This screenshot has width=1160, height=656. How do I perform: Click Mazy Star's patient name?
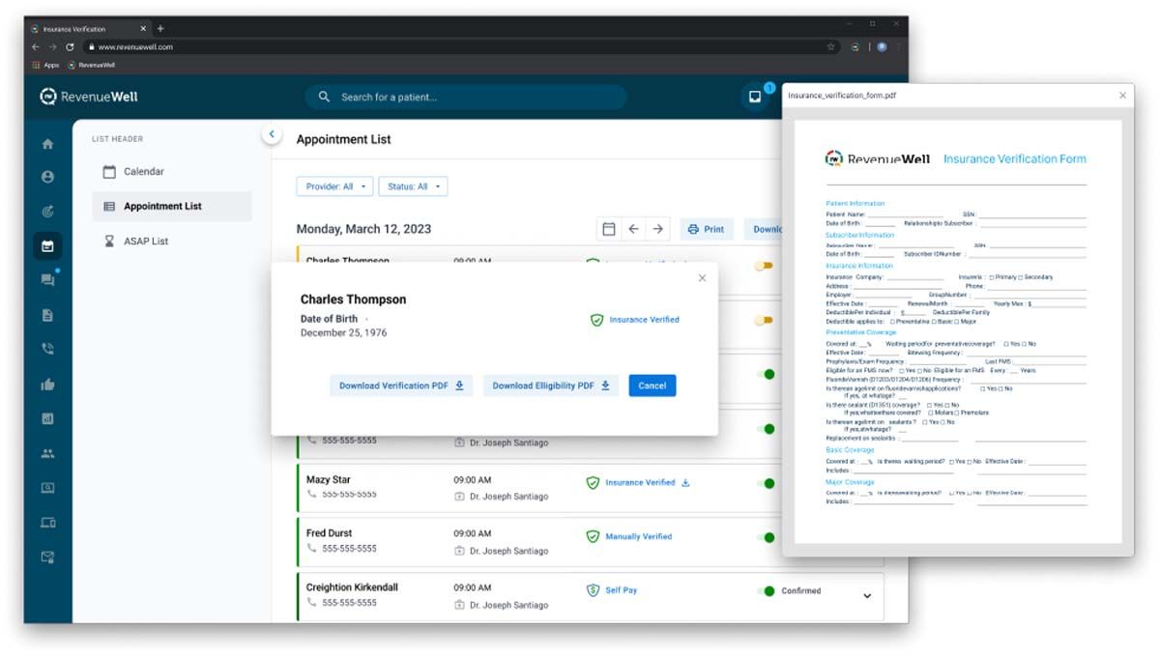click(x=329, y=480)
